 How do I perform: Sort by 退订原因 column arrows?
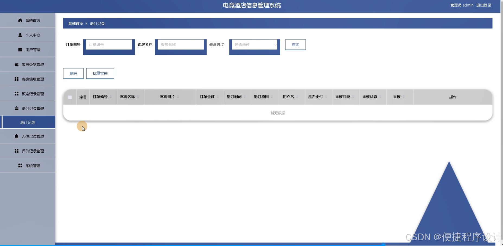(x=272, y=97)
